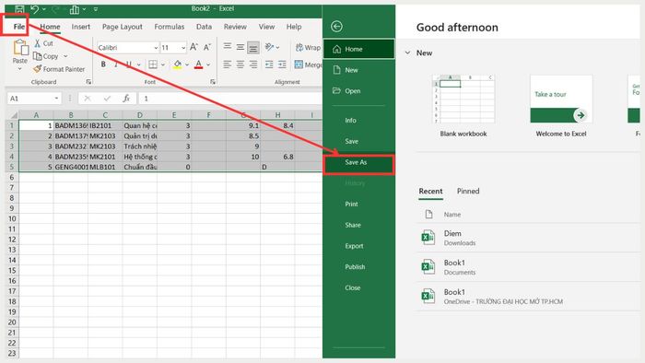
Task: Increase font size with larger A
Action: 193,47
